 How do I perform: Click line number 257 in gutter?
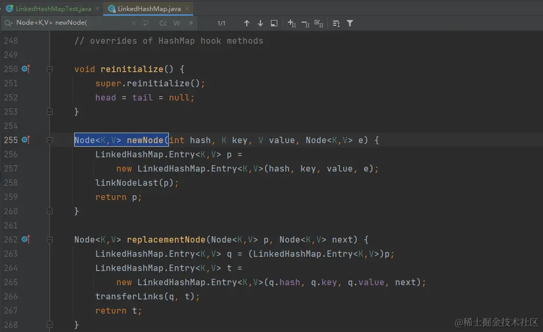click(11, 168)
